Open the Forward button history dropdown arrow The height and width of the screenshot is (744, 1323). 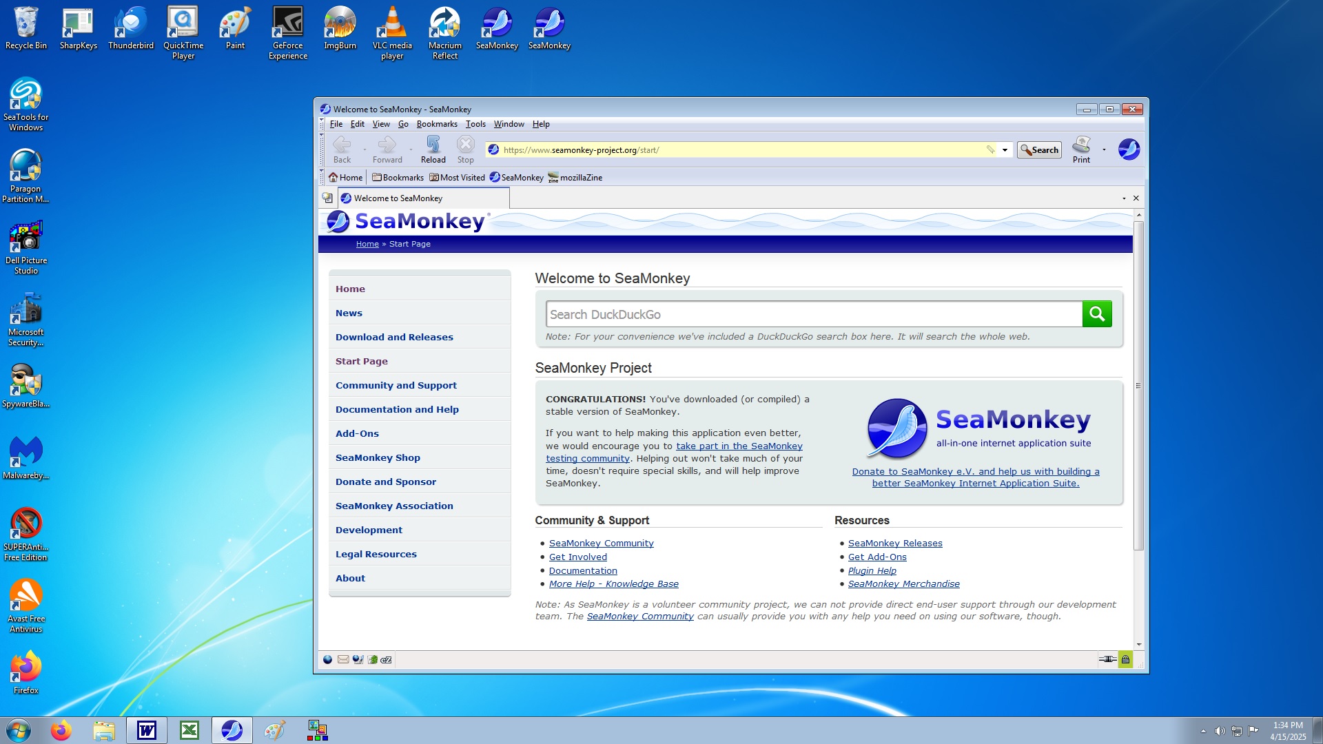click(x=411, y=149)
